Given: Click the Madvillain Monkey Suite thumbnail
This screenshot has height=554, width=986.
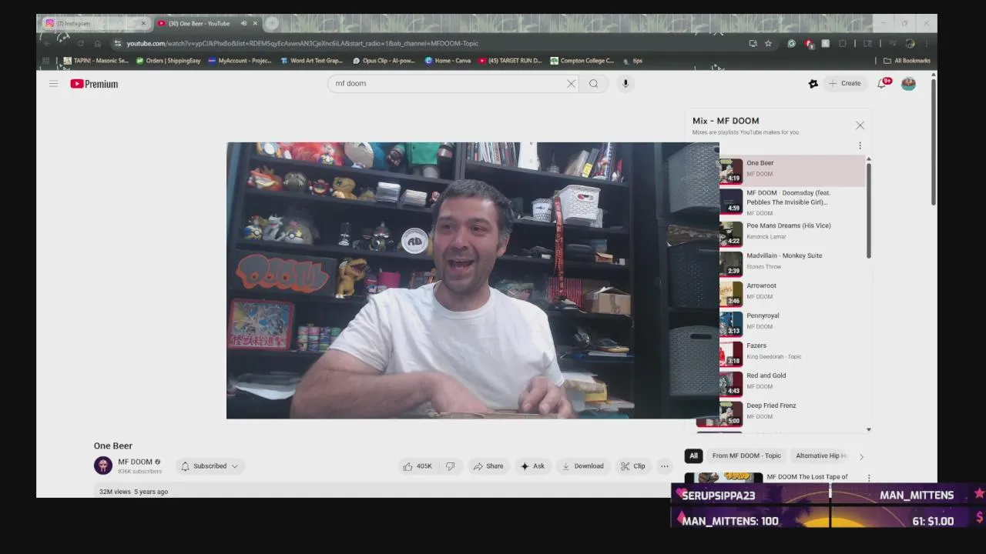Looking at the screenshot, I should point(731,262).
